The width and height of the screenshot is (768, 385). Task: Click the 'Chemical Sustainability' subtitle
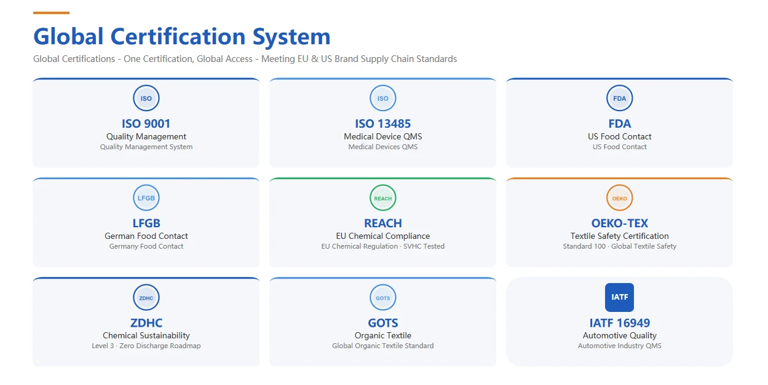point(146,335)
